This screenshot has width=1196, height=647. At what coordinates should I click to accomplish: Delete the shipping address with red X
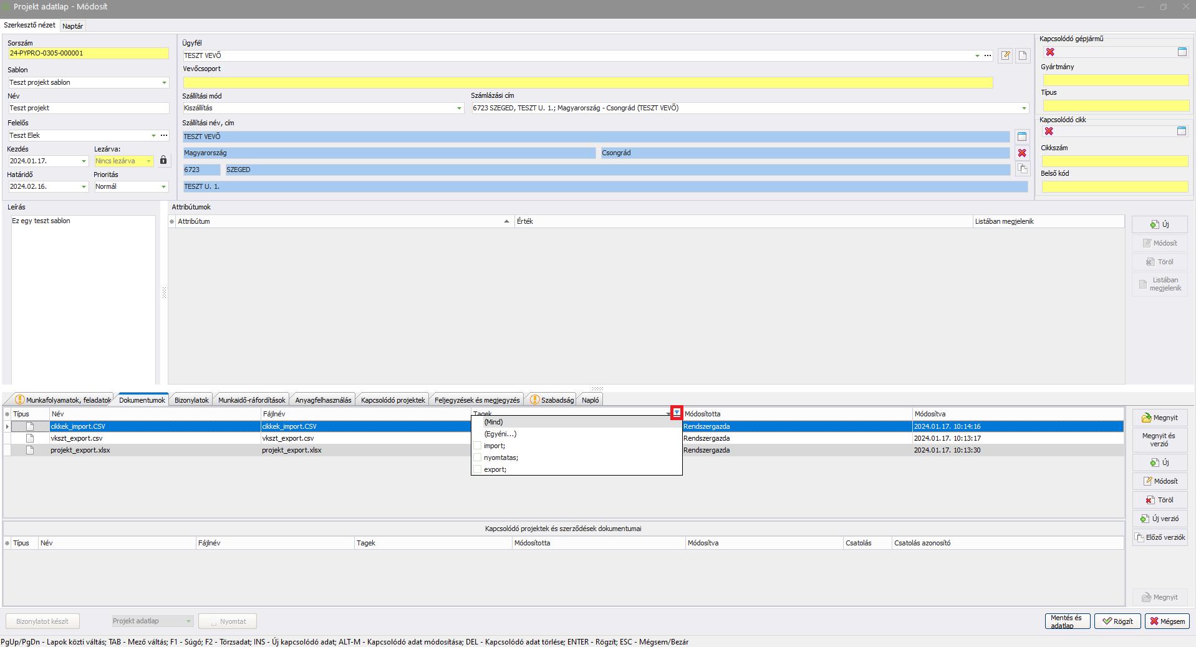[x=1022, y=153]
